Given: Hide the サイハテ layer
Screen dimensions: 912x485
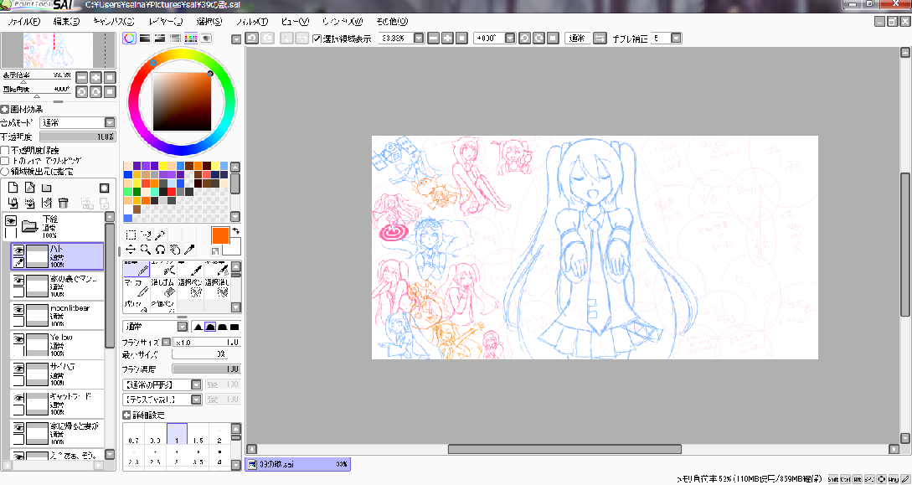Looking at the screenshot, I should point(18,368).
